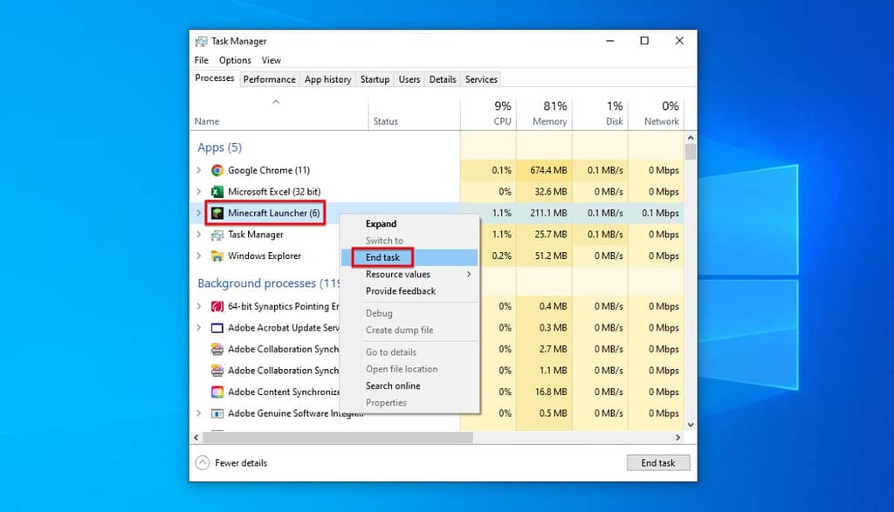The width and height of the screenshot is (894, 512).
Task: Open the View menu
Action: coord(271,60)
